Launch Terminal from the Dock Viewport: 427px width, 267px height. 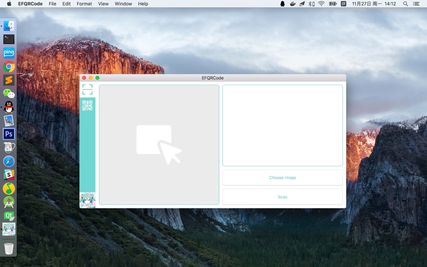tap(9, 39)
